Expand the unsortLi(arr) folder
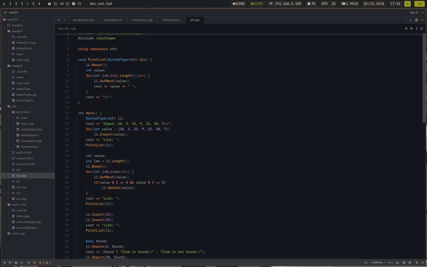427x267 pixels. 27,158
